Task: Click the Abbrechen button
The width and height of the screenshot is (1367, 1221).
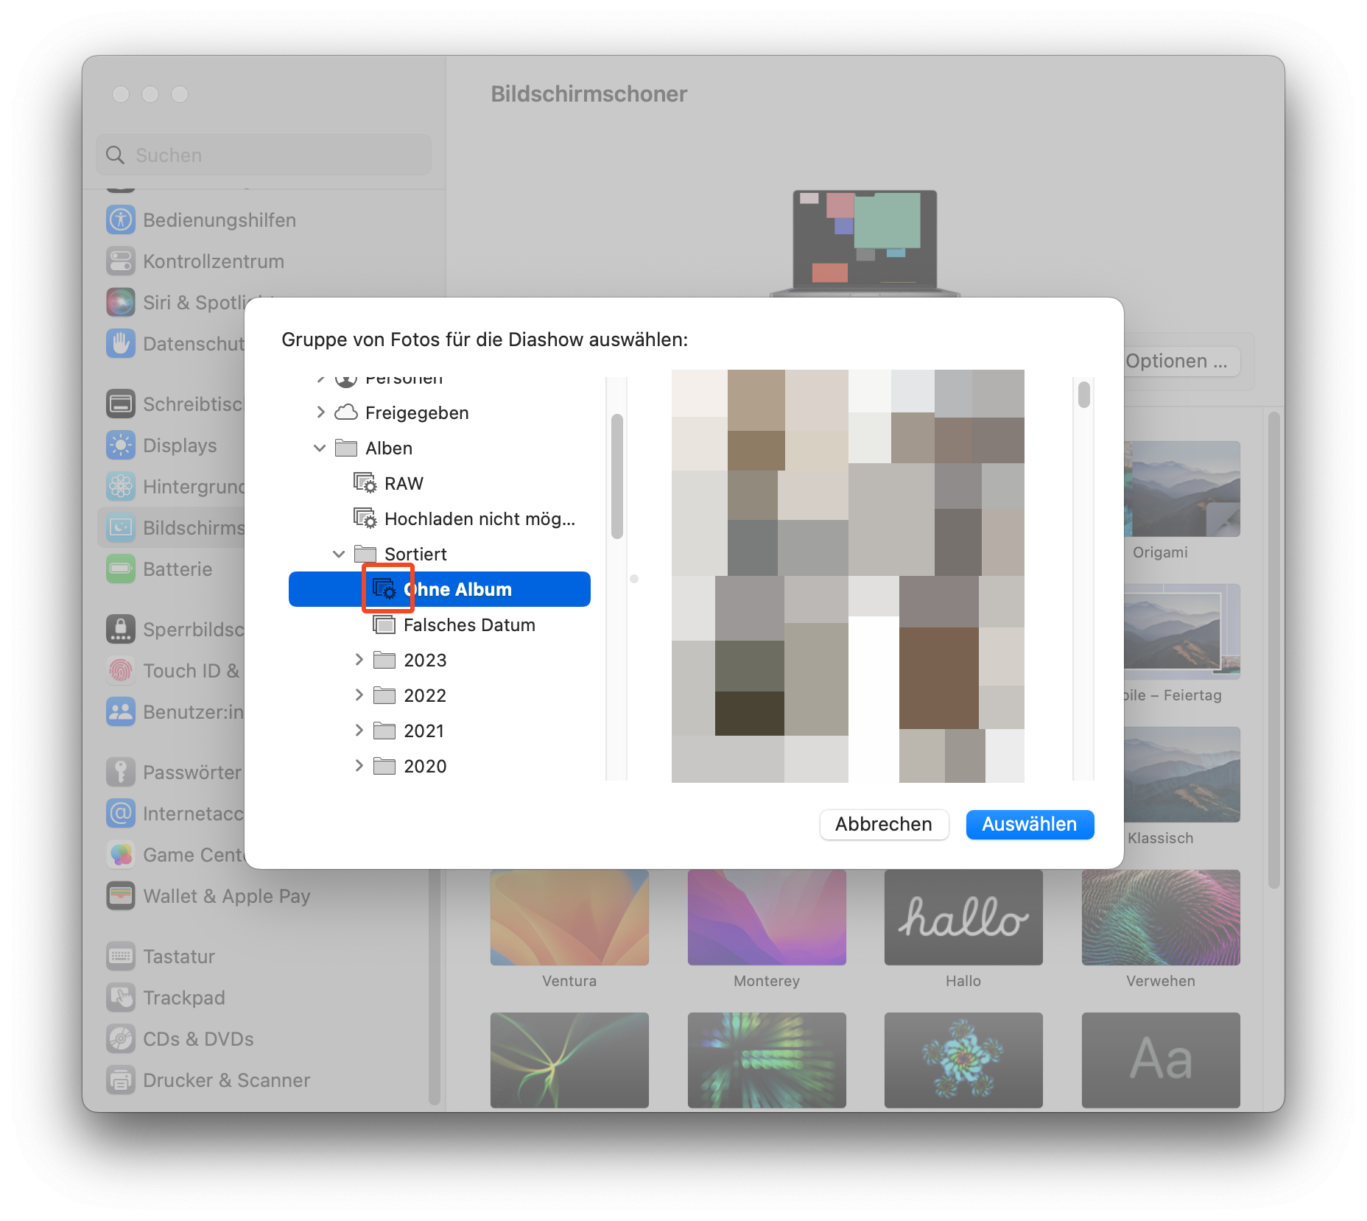Action: tap(884, 824)
